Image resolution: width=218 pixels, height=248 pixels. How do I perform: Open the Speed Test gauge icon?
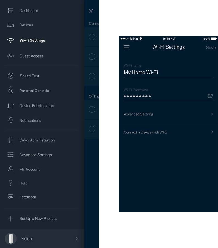click(x=11, y=76)
